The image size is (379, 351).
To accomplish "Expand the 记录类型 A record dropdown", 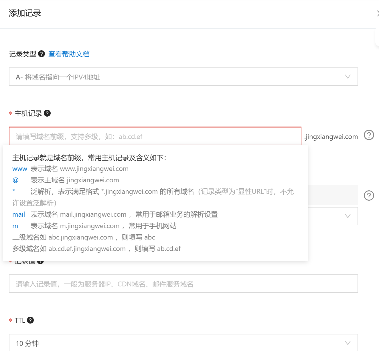I will tap(183, 77).
